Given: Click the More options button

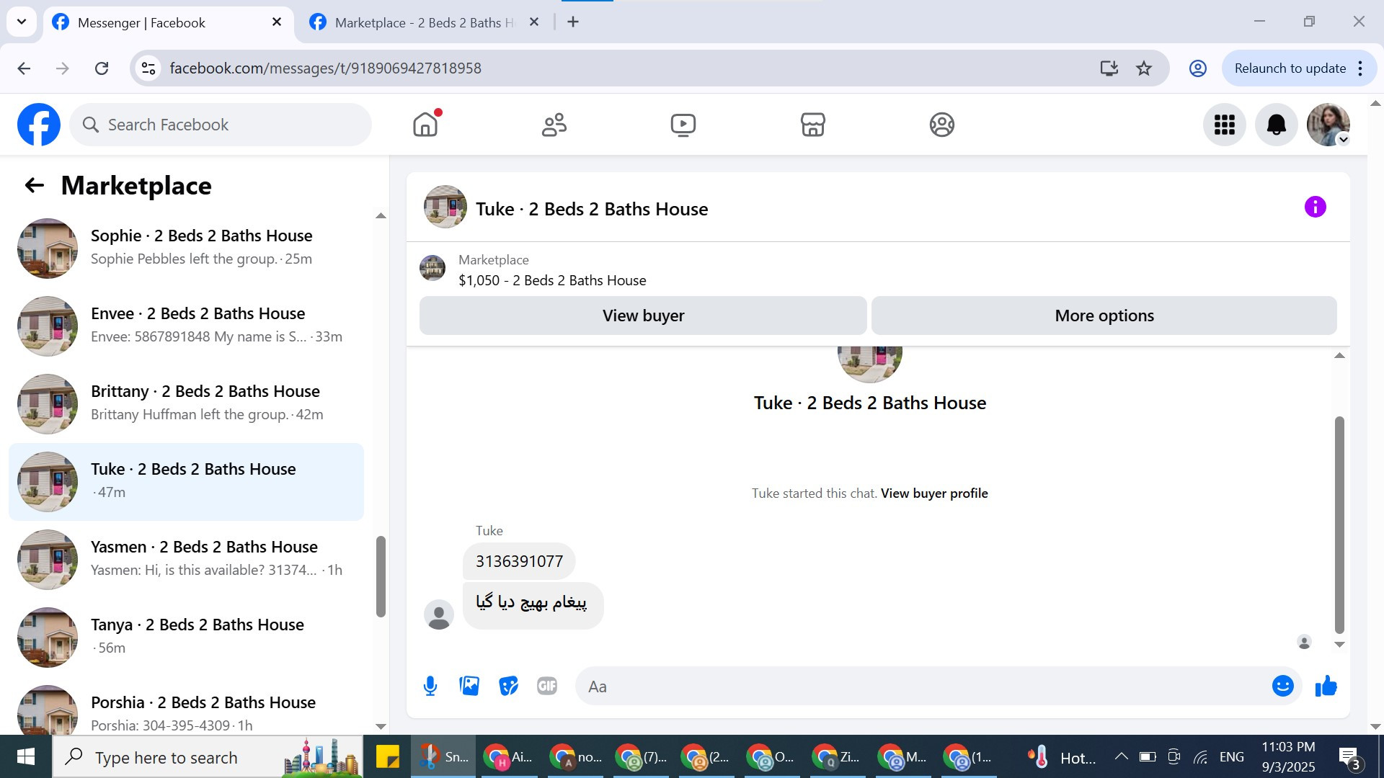Looking at the screenshot, I should [1104, 316].
